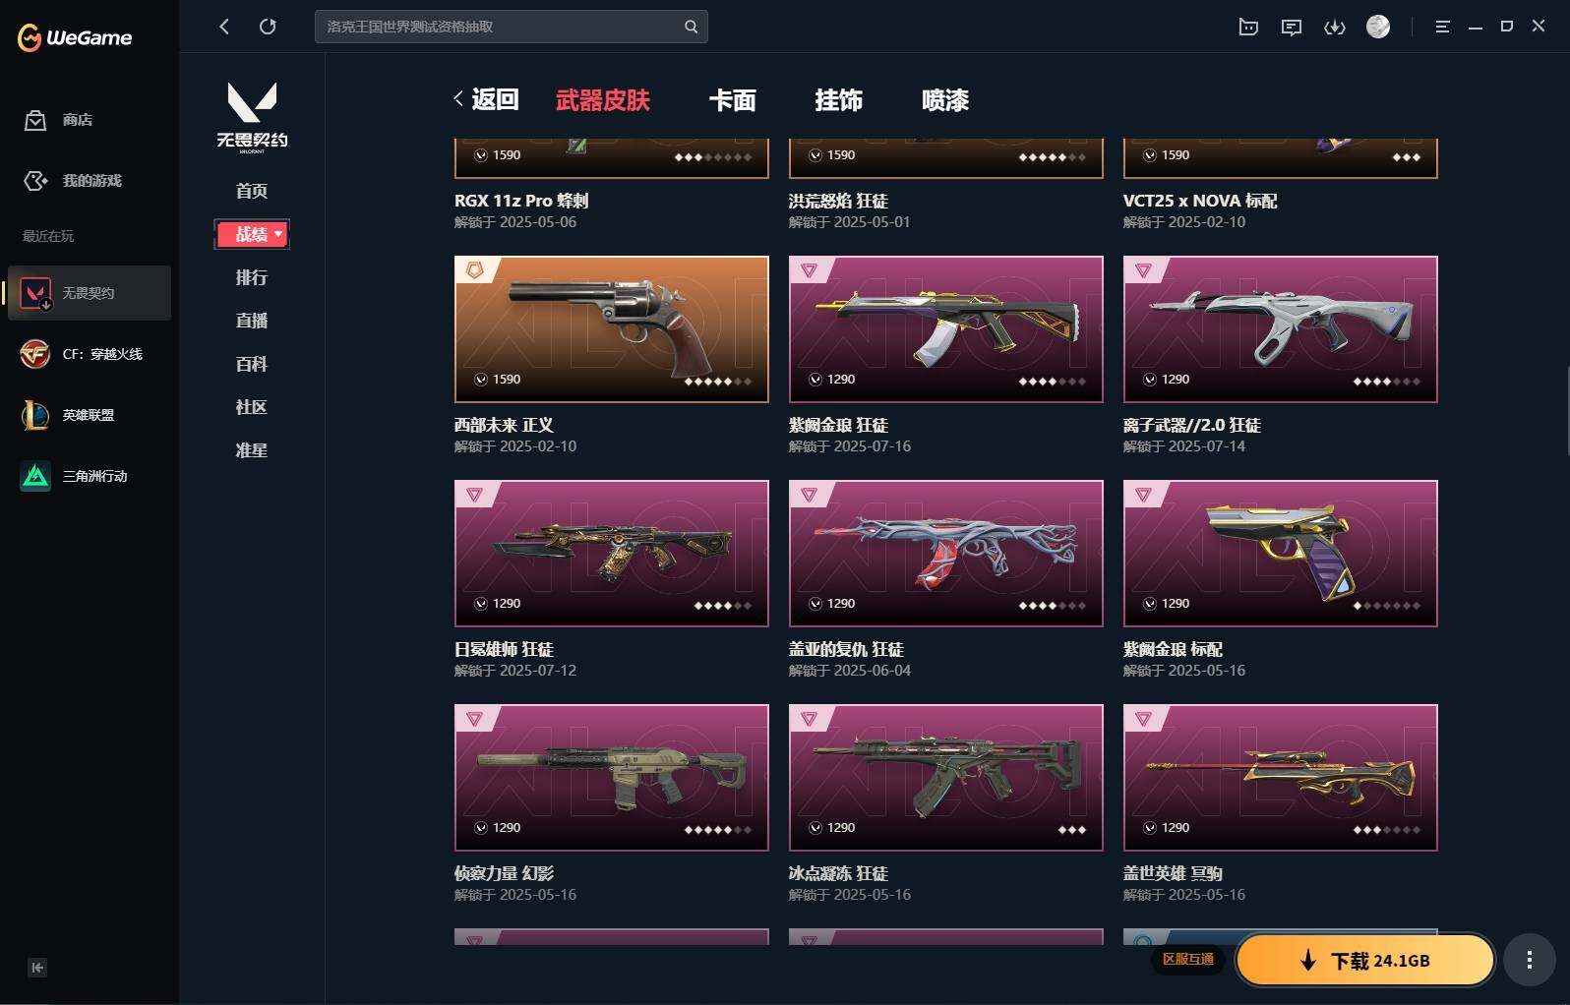Click the 返回 back link
The height and width of the screenshot is (1005, 1570).
coord(486,99)
